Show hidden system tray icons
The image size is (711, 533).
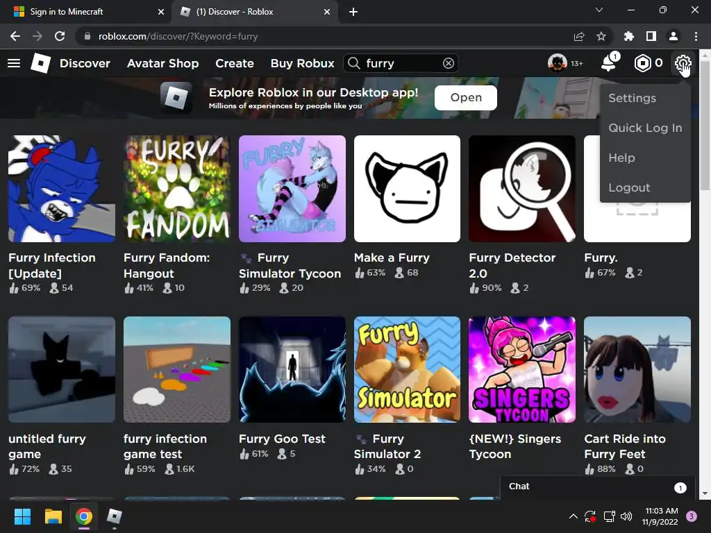(573, 516)
